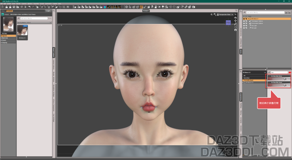The width and height of the screenshot is (292, 160).
Task: Click the camera icon ending the toolbar
Action: coord(194,7)
